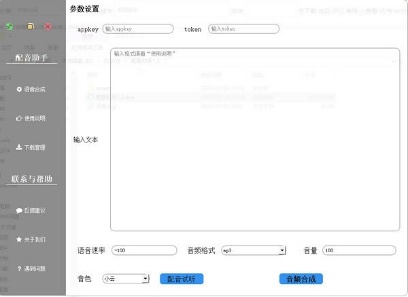Click the thumbs-up icon for 使用说明
The image size is (408, 297).
[x=19, y=118]
